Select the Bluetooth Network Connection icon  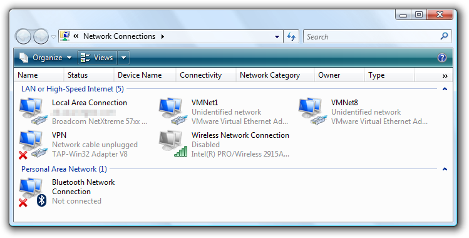[33, 192]
